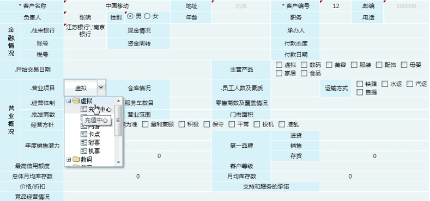
Task: Tick the 水运 transport checkbox
Action: click(x=385, y=84)
